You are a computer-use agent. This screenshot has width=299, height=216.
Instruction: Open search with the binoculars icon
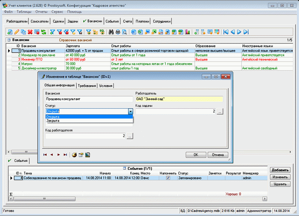tap(111, 32)
